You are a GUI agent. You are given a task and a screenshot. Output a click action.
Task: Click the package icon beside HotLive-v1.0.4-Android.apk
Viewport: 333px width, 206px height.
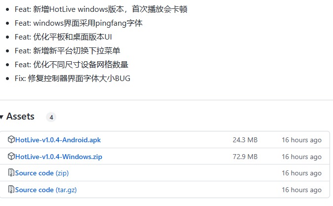click(11, 139)
